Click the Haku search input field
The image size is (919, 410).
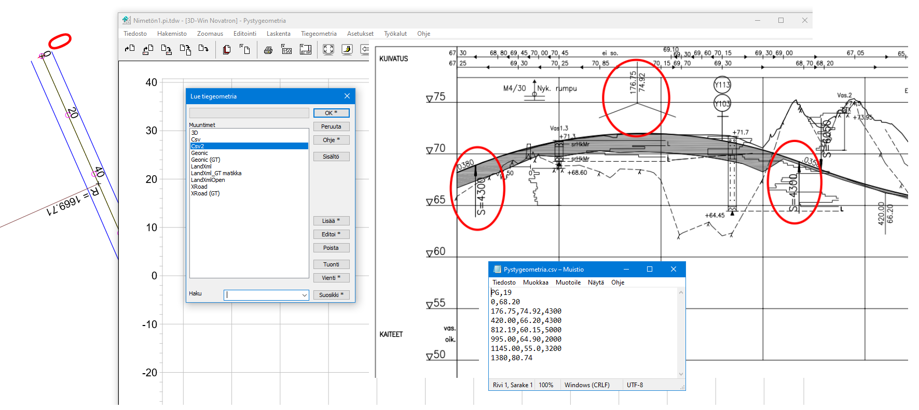click(x=262, y=295)
